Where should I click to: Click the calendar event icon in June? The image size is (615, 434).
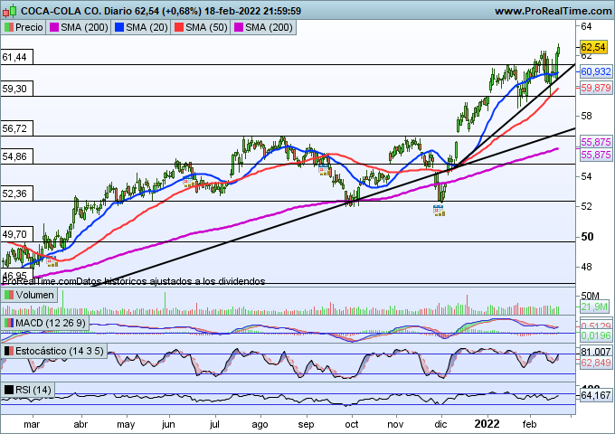pos(189,182)
